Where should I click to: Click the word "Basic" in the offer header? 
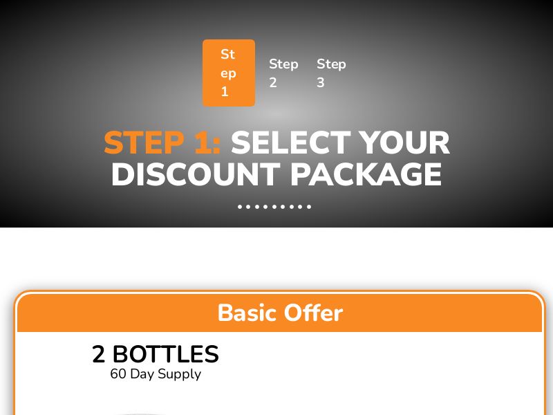pyautogui.click(x=247, y=313)
